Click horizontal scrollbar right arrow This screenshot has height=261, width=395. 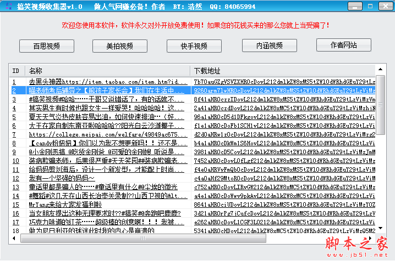point(372,239)
